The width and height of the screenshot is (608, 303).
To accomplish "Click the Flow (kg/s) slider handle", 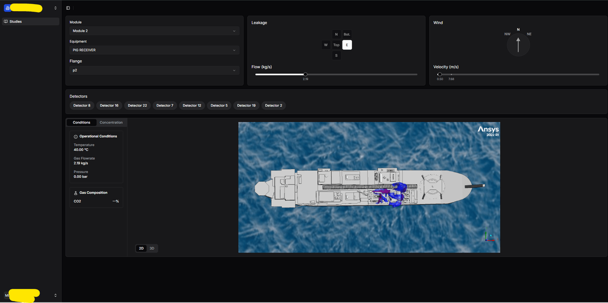I will (305, 74).
